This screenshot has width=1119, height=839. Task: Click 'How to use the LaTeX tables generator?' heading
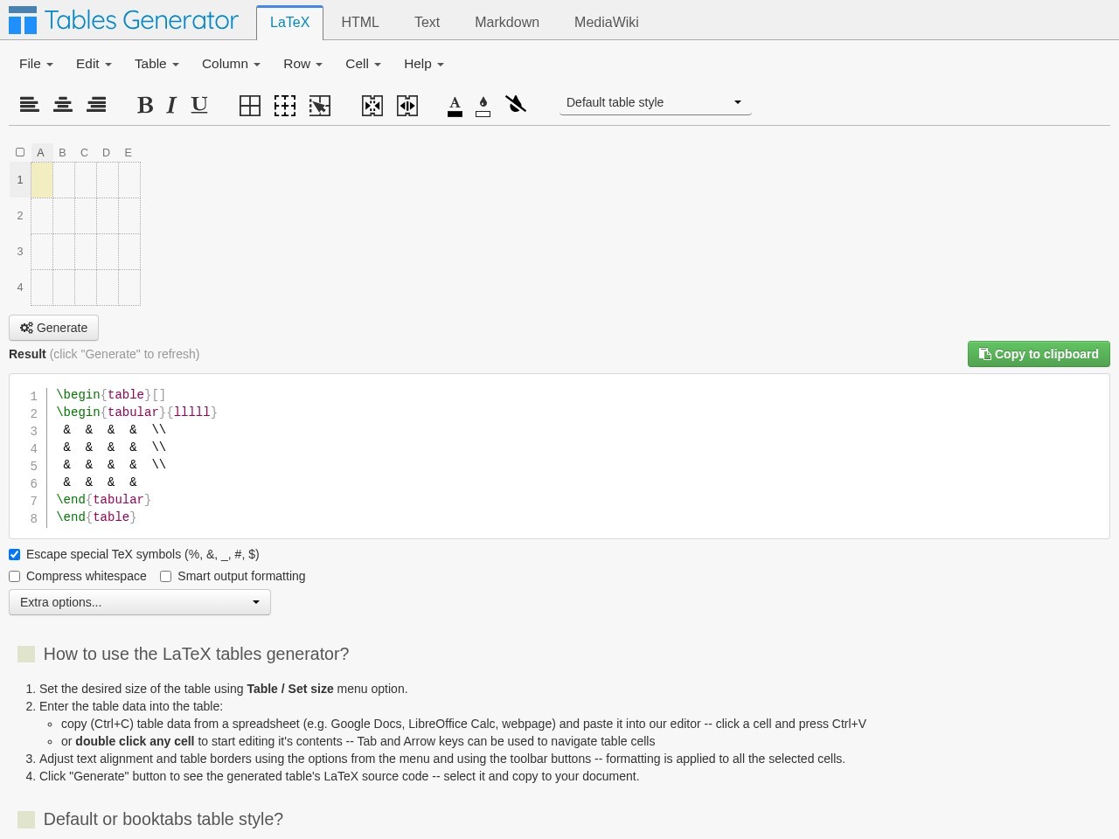tap(196, 654)
